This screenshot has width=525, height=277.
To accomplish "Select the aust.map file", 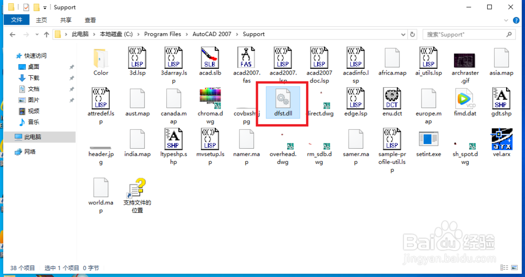I will coord(137,102).
